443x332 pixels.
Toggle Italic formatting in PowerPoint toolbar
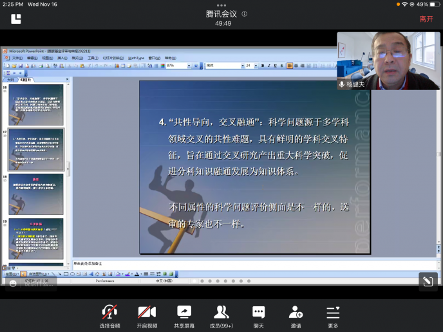click(268, 66)
